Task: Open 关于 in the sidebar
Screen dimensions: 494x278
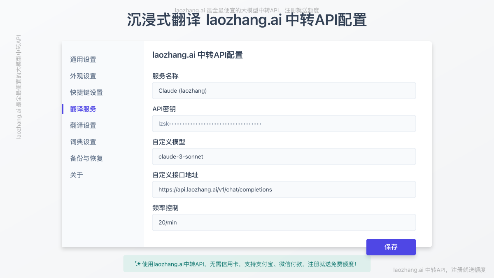Action: point(77,175)
